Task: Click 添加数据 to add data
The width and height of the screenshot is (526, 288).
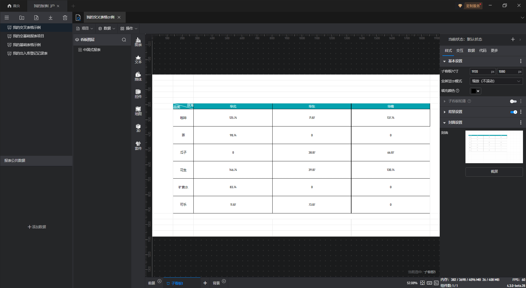Action: click(37, 227)
